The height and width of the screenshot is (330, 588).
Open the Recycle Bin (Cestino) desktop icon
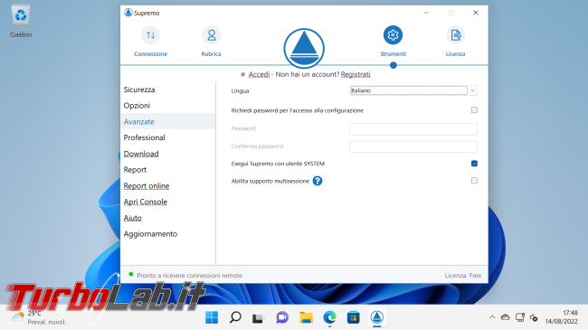pyautogui.click(x=21, y=21)
